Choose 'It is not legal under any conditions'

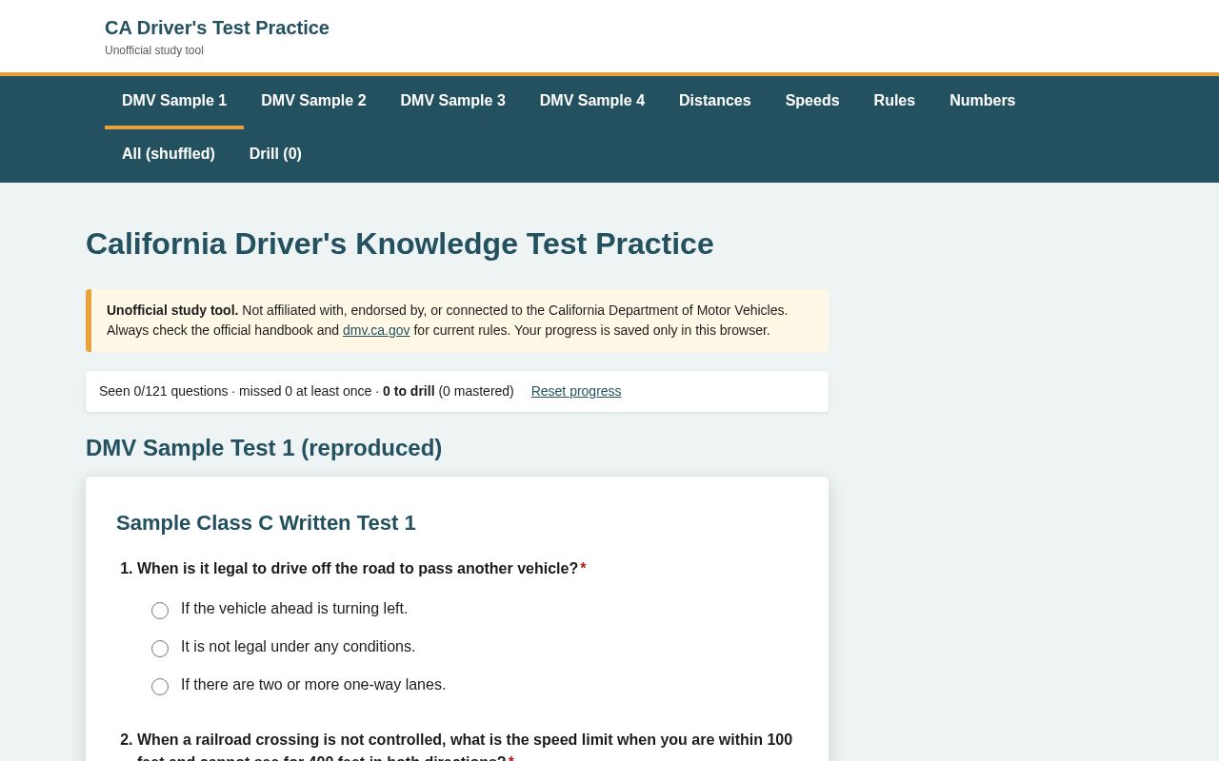pyautogui.click(x=160, y=649)
